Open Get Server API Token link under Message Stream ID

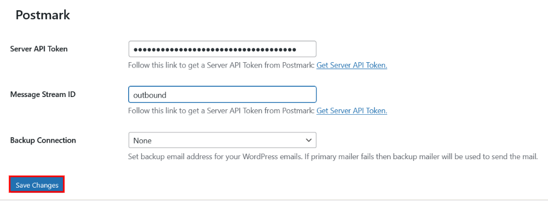(x=352, y=111)
